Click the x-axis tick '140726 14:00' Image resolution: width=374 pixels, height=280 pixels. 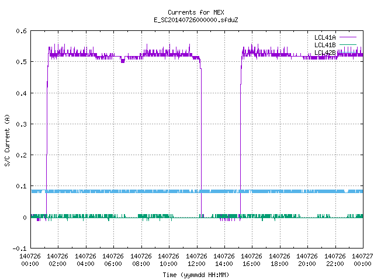point(224,260)
